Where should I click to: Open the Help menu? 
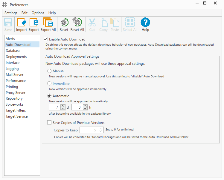coord(52,13)
